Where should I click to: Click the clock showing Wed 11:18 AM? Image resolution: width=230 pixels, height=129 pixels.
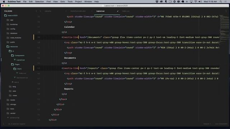tap(210, 1)
